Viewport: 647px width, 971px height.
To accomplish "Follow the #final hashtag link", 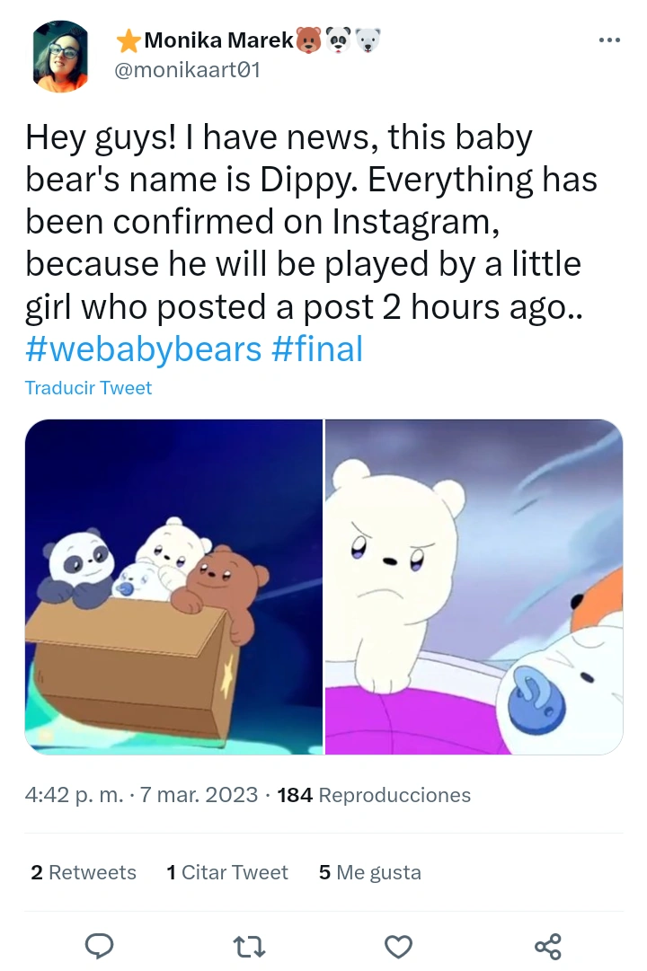I will coord(316,348).
